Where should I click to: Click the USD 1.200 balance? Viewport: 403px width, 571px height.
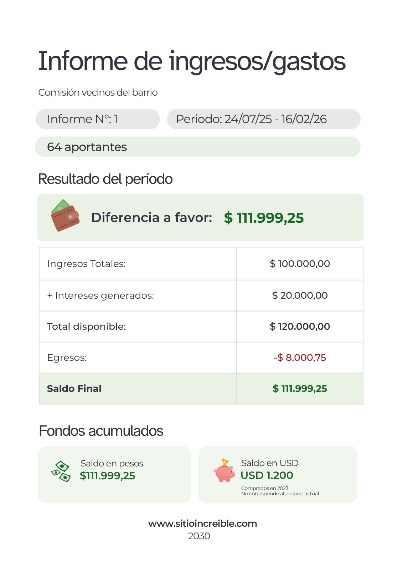[x=267, y=475]
